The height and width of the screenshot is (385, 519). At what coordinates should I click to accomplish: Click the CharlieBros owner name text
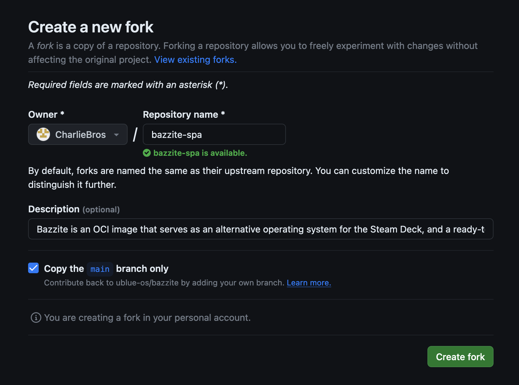click(80, 135)
